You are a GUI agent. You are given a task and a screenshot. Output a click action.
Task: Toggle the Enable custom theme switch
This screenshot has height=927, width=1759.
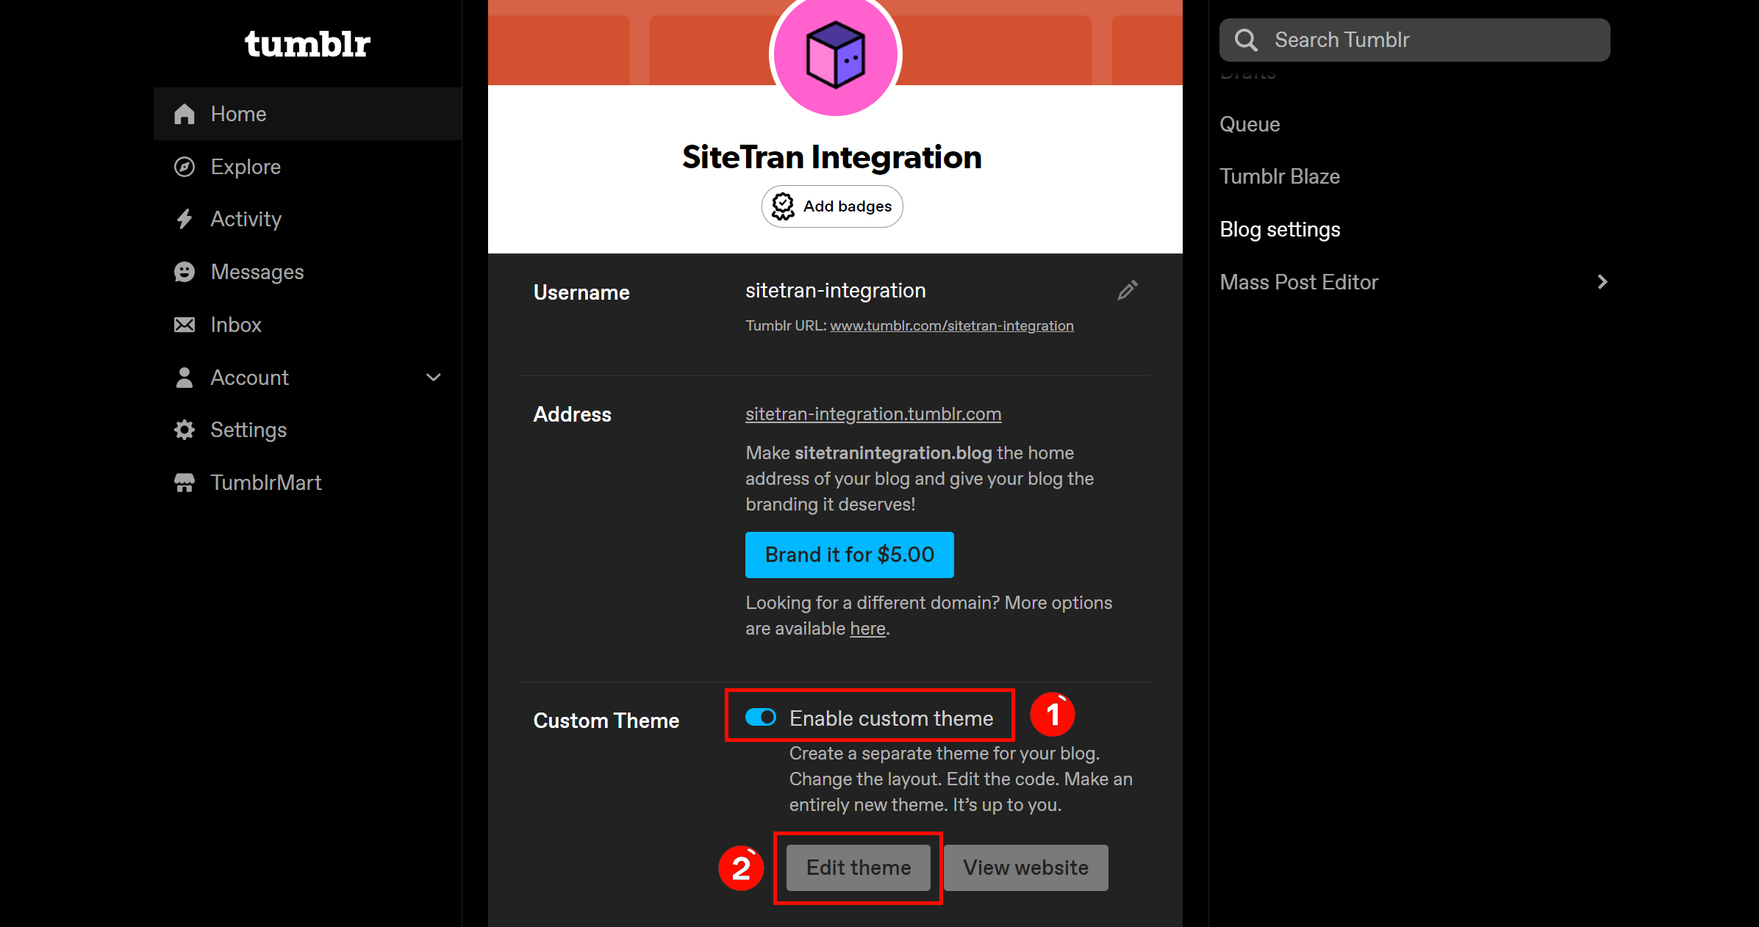tap(761, 717)
